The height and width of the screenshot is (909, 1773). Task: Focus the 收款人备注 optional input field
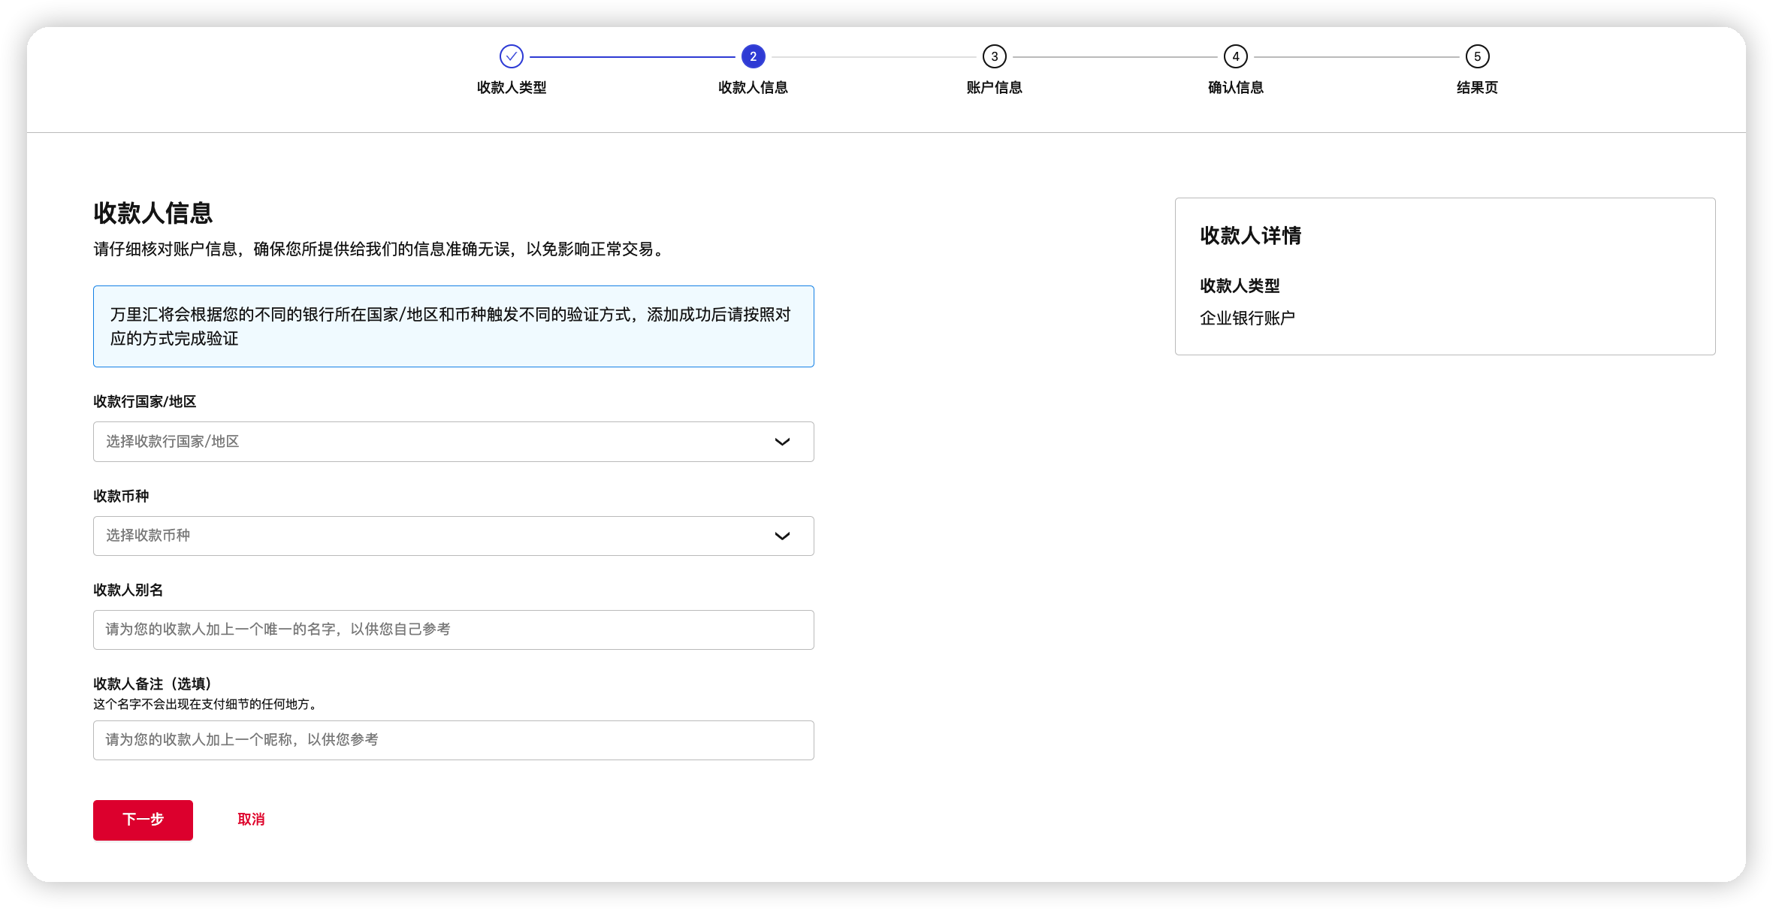[x=453, y=740]
